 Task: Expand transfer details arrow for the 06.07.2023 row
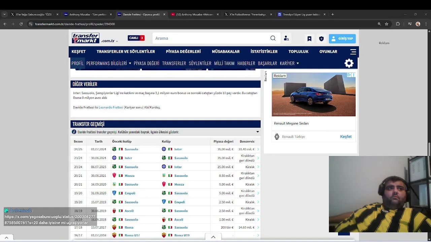tap(258, 167)
